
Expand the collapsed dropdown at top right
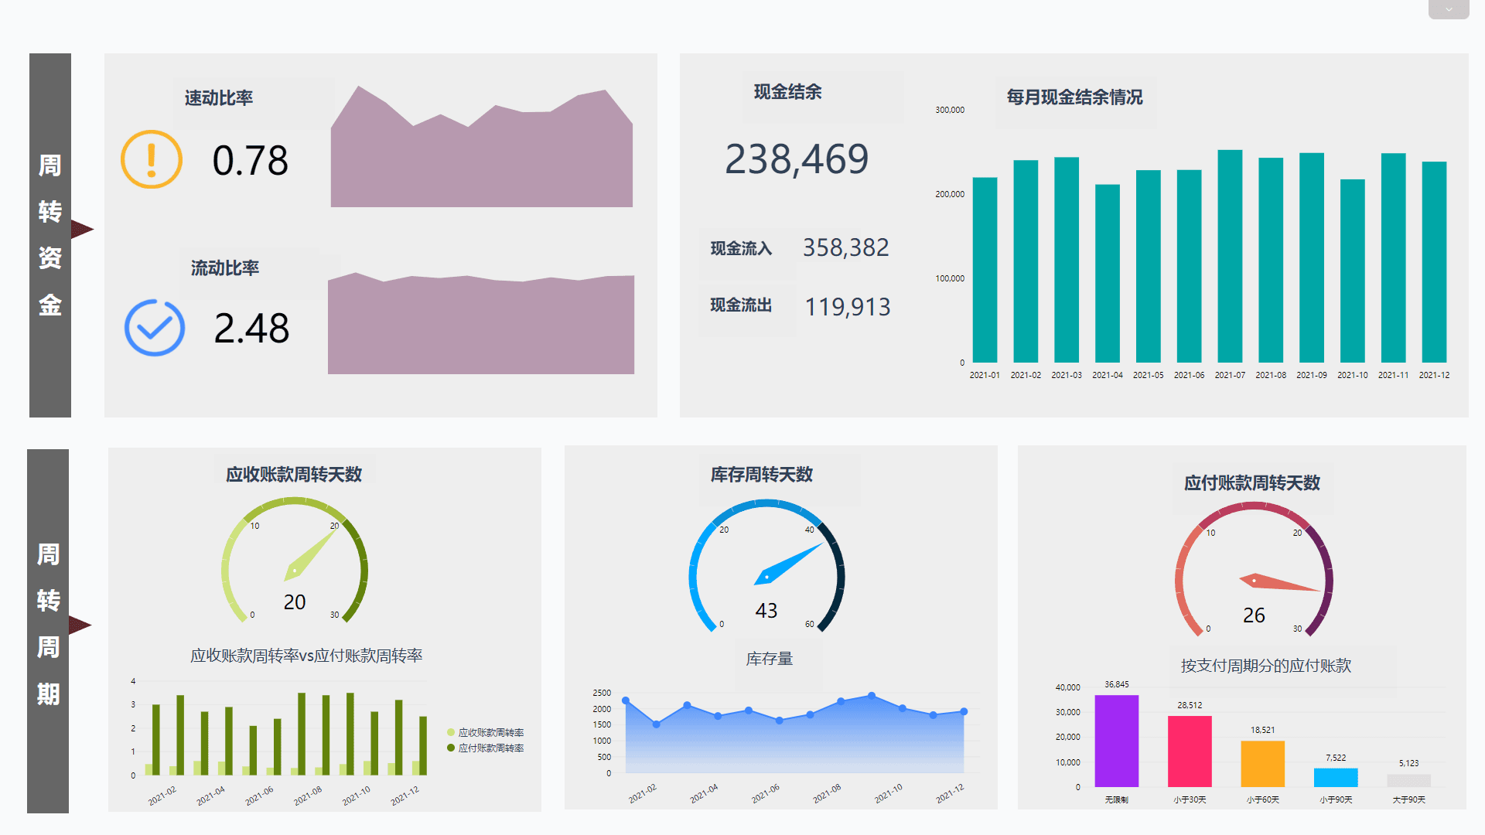pyautogui.click(x=1448, y=9)
